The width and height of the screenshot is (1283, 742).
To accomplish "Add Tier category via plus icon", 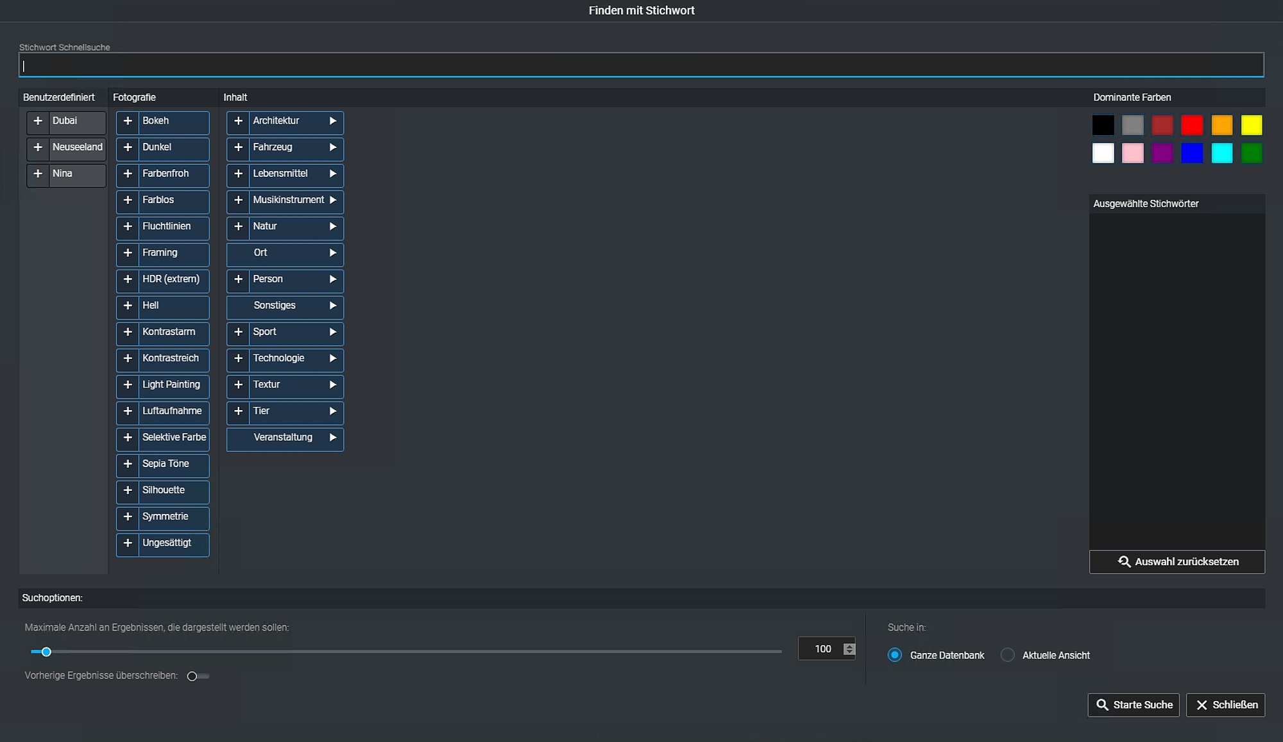I will click(x=238, y=411).
